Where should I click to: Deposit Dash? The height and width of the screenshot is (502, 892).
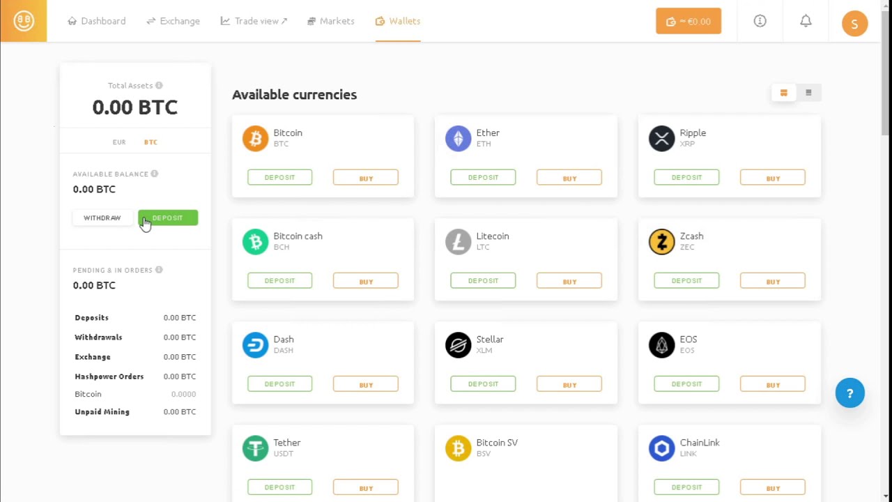(x=279, y=383)
